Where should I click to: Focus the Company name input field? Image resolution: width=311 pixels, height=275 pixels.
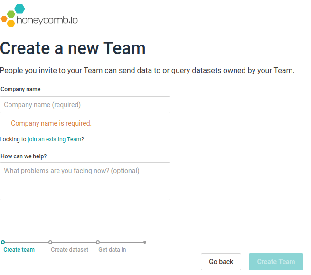click(85, 105)
